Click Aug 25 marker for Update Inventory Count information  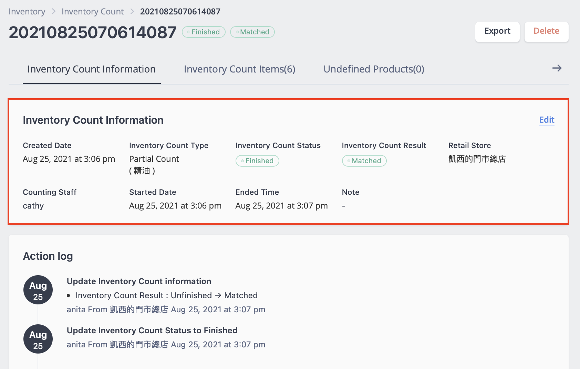click(x=38, y=290)
